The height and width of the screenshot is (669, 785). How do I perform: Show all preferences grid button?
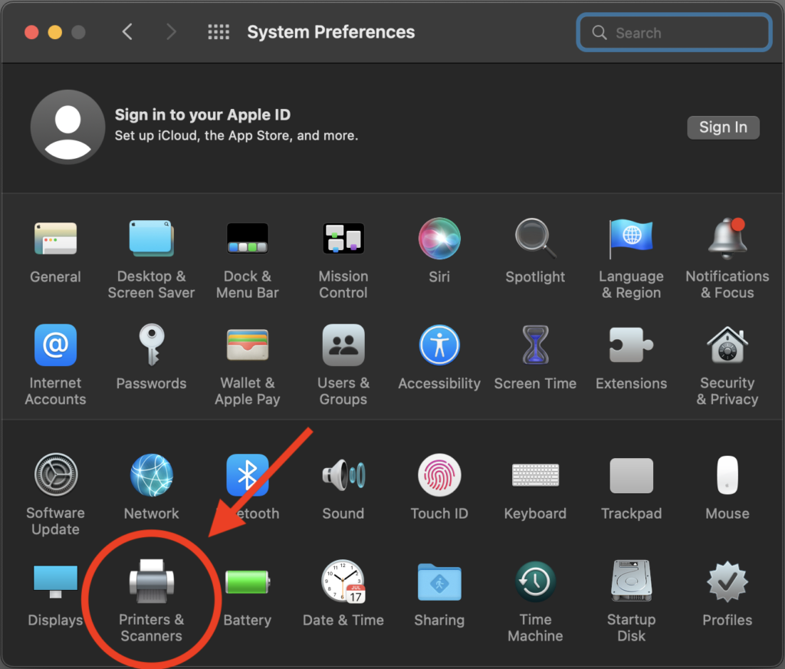[x=218, y=32]
